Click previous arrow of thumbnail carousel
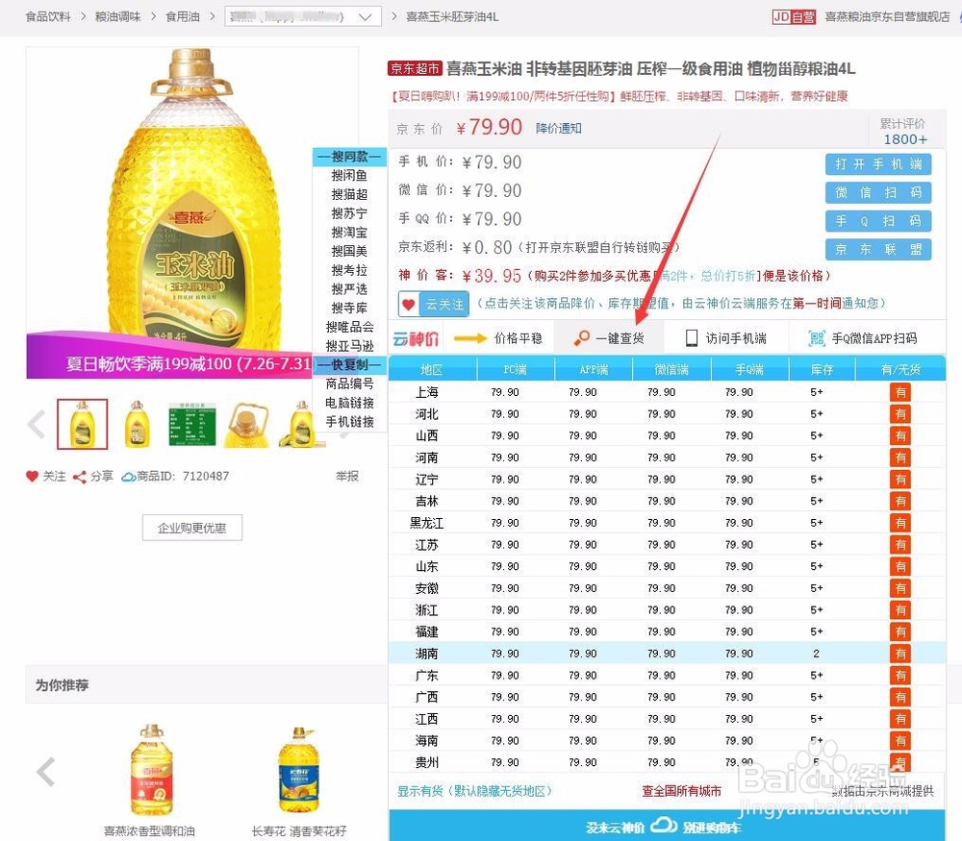This screenshot has width=962, height=841. [37, 424]
